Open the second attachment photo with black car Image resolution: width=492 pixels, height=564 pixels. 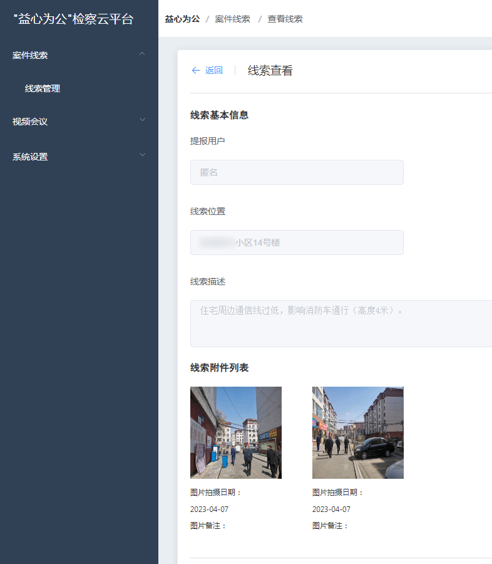point(358,432)
